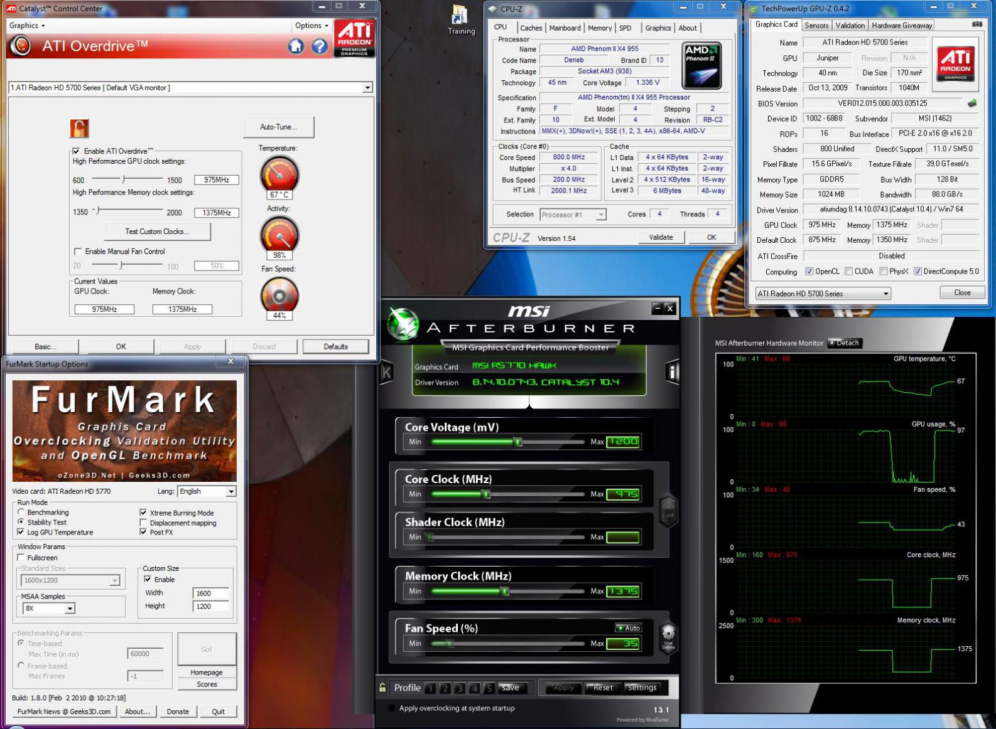Image resolution: width=996 pixels, height=729 pixels.
Task: Open Afterburner Settings button
Action: (x=642, y=688)
